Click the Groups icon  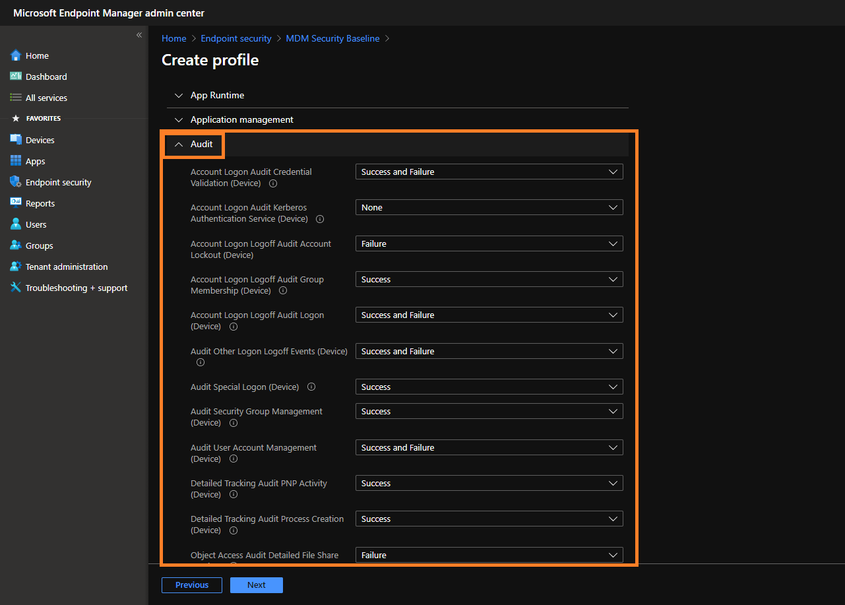tap(16, 245)
